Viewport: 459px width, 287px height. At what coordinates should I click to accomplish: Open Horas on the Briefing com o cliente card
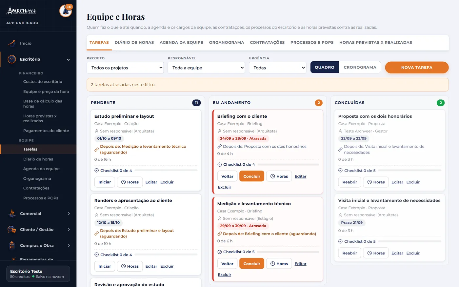tap(279, 176)
